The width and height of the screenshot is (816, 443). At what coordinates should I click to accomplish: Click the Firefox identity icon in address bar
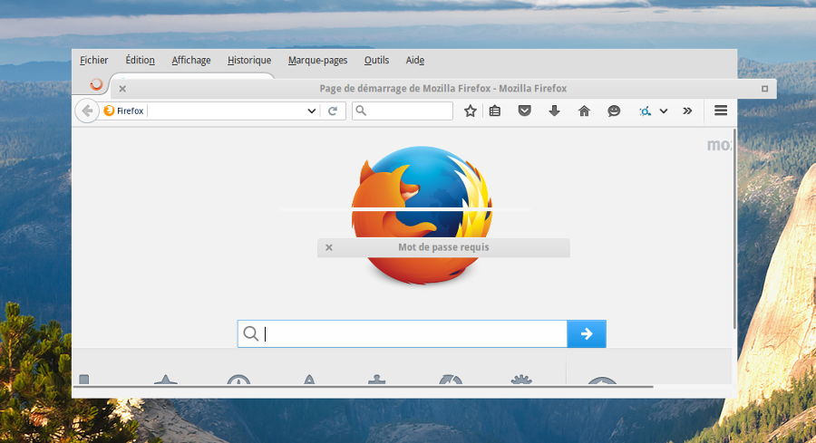pos(109,111)
